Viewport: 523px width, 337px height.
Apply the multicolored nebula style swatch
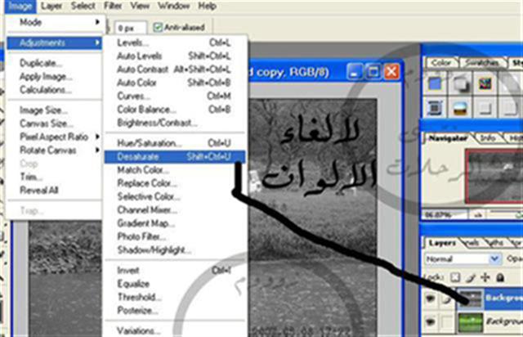click(x=485, y=83)
